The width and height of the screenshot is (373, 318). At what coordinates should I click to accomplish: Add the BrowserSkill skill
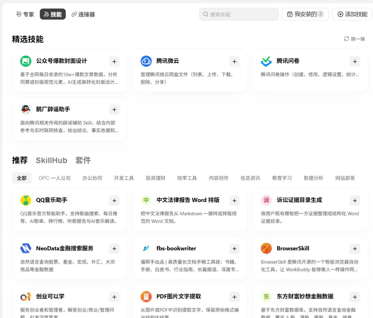(355, 249)
